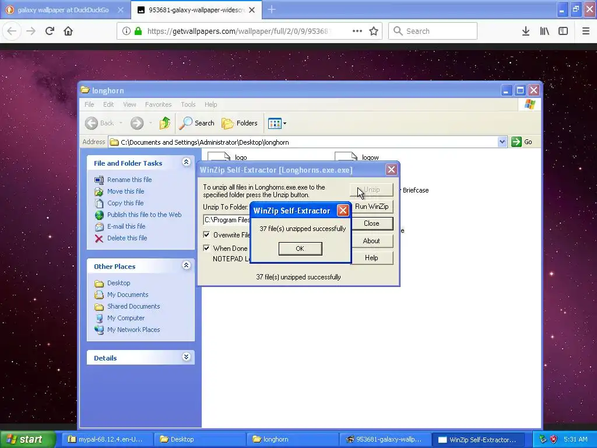Image resolution: width=597 pixels, height=448 pixels.
Task: Show site information icon in URL bar
Action: [127, 31]
